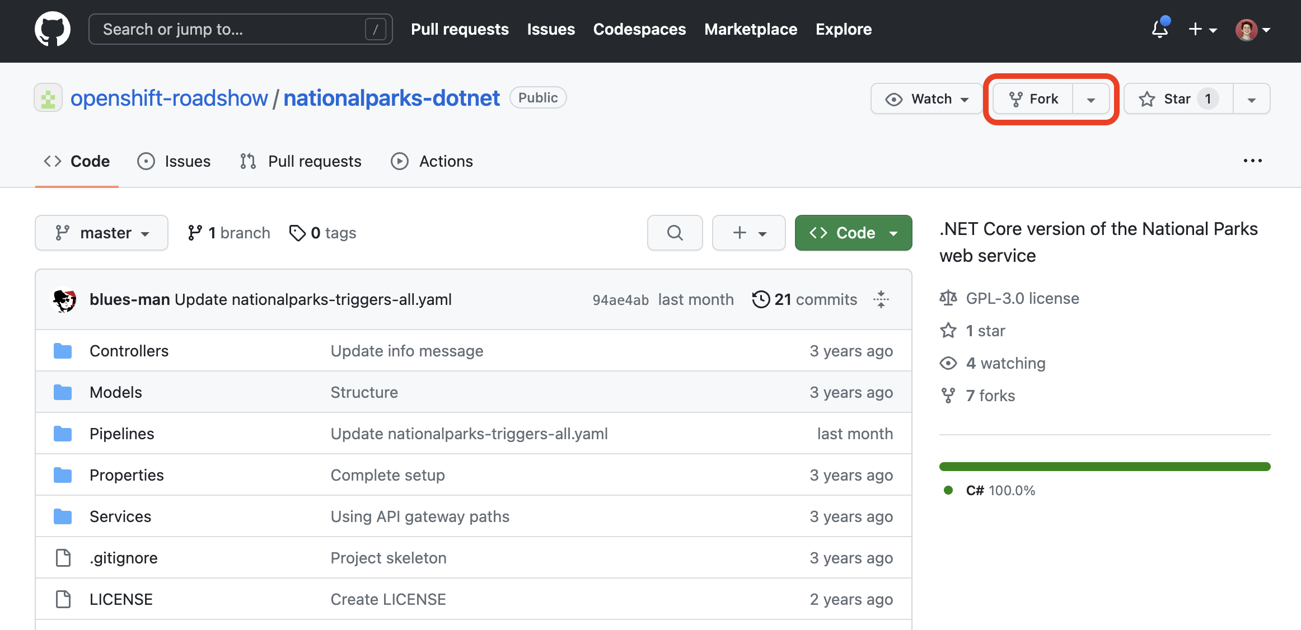Open the nationalparks-dotnet repository link

point(391,98)
